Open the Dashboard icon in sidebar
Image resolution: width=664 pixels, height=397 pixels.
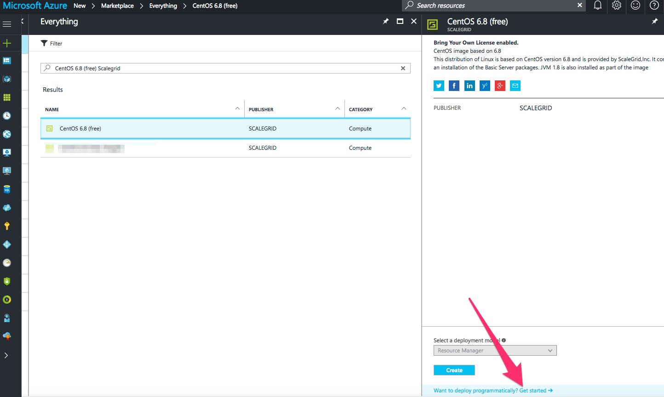(x=7, y=61)
